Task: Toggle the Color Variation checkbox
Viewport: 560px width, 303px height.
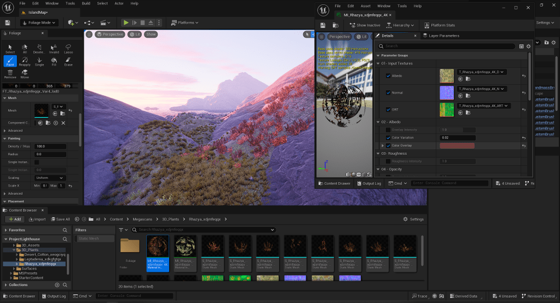Action: point(389,138)
